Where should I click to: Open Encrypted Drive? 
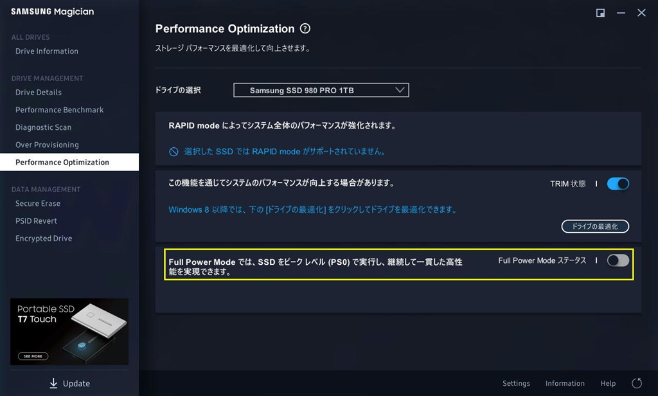tap(44, 239)
